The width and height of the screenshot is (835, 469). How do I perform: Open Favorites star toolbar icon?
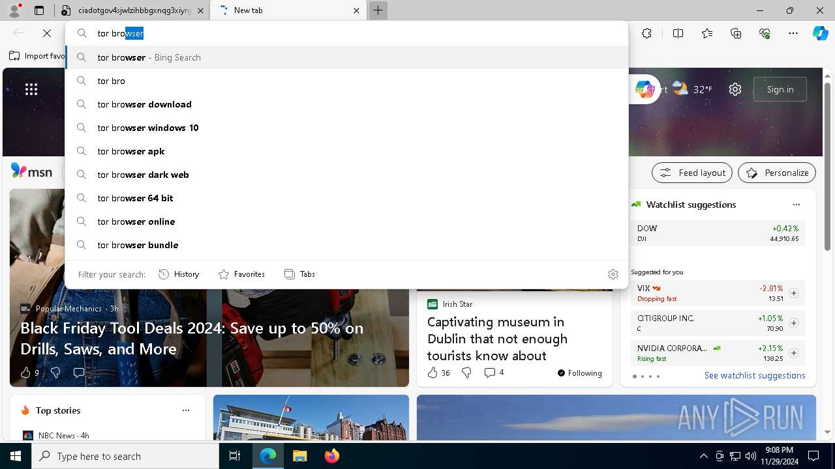(707, 33)
